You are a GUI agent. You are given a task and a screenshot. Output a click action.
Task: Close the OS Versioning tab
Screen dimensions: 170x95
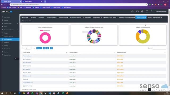coord(91,17)
